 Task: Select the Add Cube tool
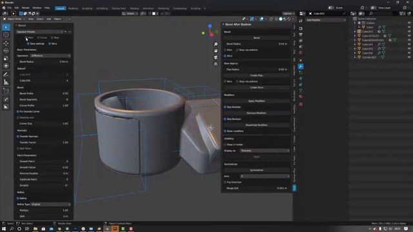(6, 91)
